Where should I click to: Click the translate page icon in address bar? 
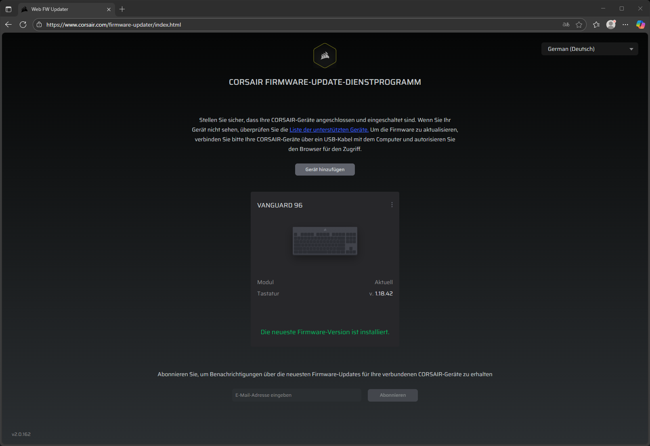tap(566, 25)
